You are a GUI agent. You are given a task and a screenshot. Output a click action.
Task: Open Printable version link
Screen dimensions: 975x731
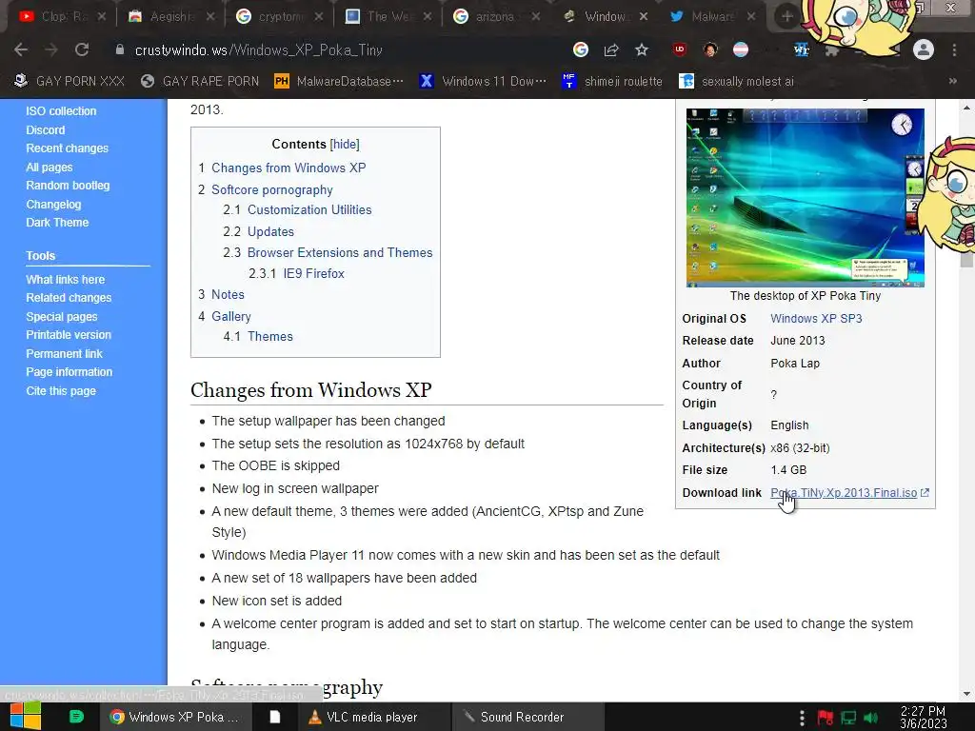69,334
